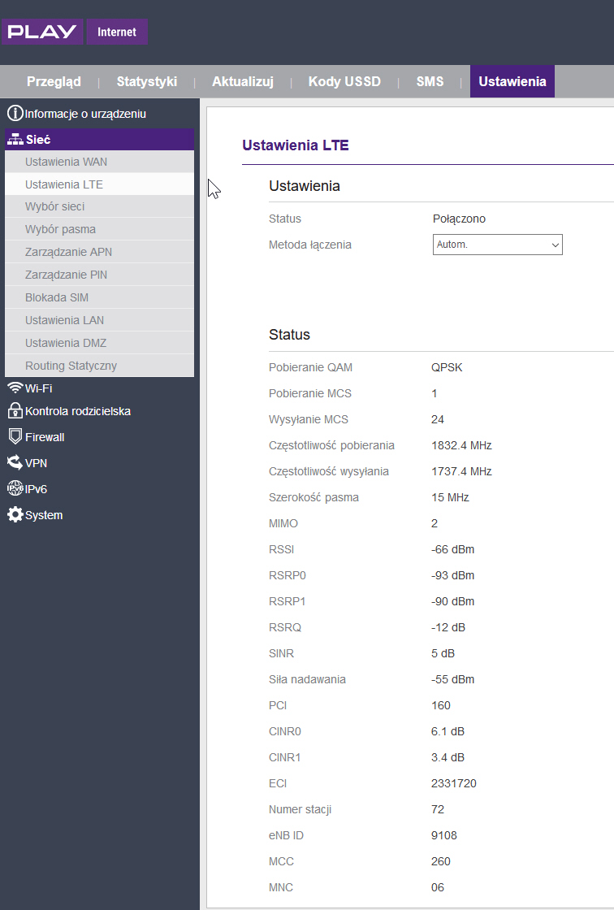Click the PLAY logo
The height and width of the screenshot is (910, 614).
[42, 32]
